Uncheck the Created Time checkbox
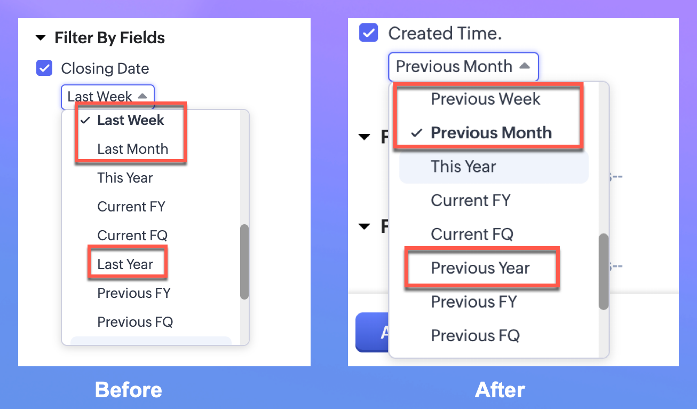Image resolution: width=697 pixels, height=409 pixels. [x=368, y=33]
